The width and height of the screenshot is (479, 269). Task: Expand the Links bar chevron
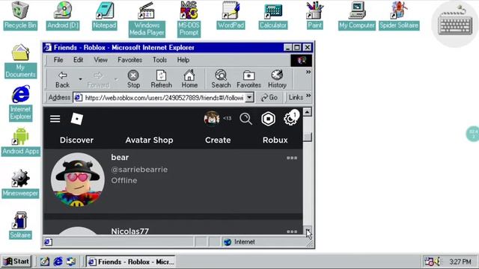click(x=308, y=96)
